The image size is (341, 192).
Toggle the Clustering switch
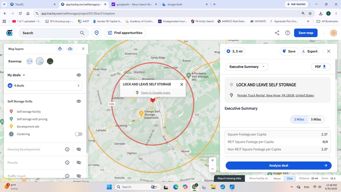tap(79, 134)
